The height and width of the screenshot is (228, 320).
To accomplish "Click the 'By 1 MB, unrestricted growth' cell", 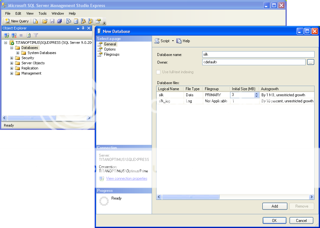I will pos(287,95).
